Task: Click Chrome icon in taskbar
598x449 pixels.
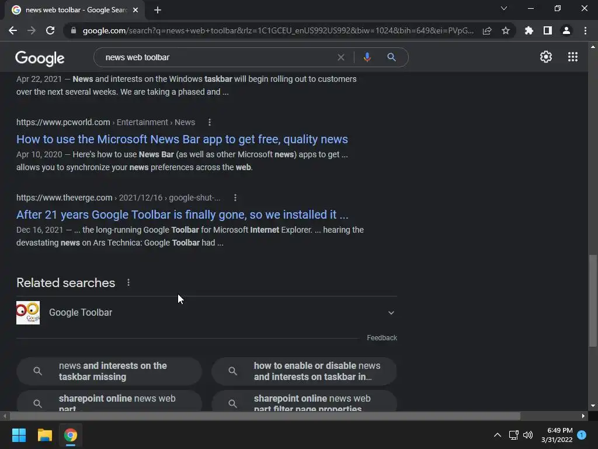Action: [x=71, y=435]
